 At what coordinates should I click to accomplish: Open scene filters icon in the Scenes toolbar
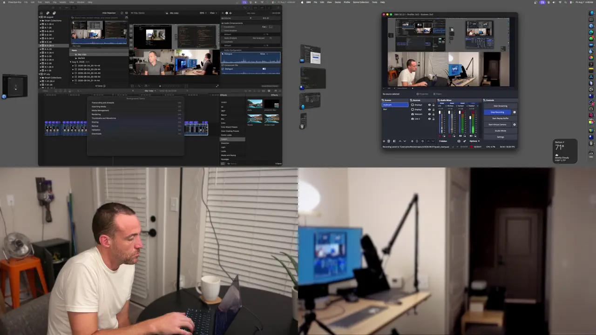click(394, 141)
